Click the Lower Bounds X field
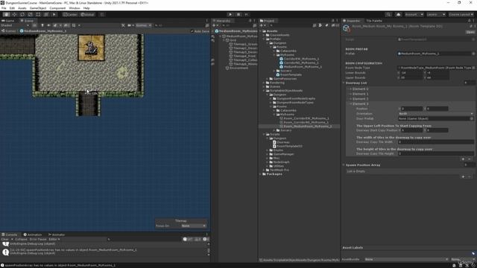Image resolution: width=477 pixels, height=268 pixels. click(x=411, y=73)
